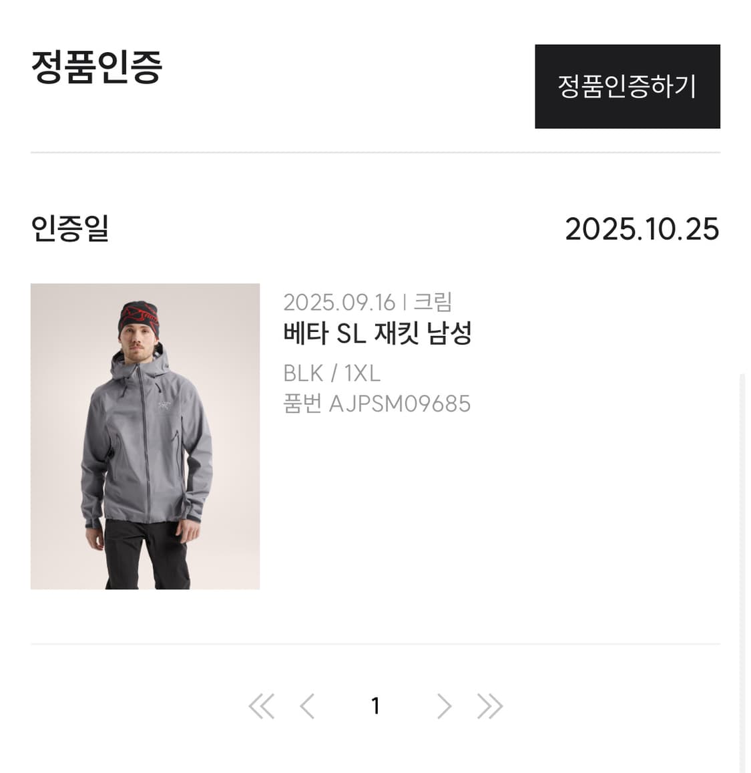Go to next page chevron
751x773 pixels.
(x=444, y=706)
